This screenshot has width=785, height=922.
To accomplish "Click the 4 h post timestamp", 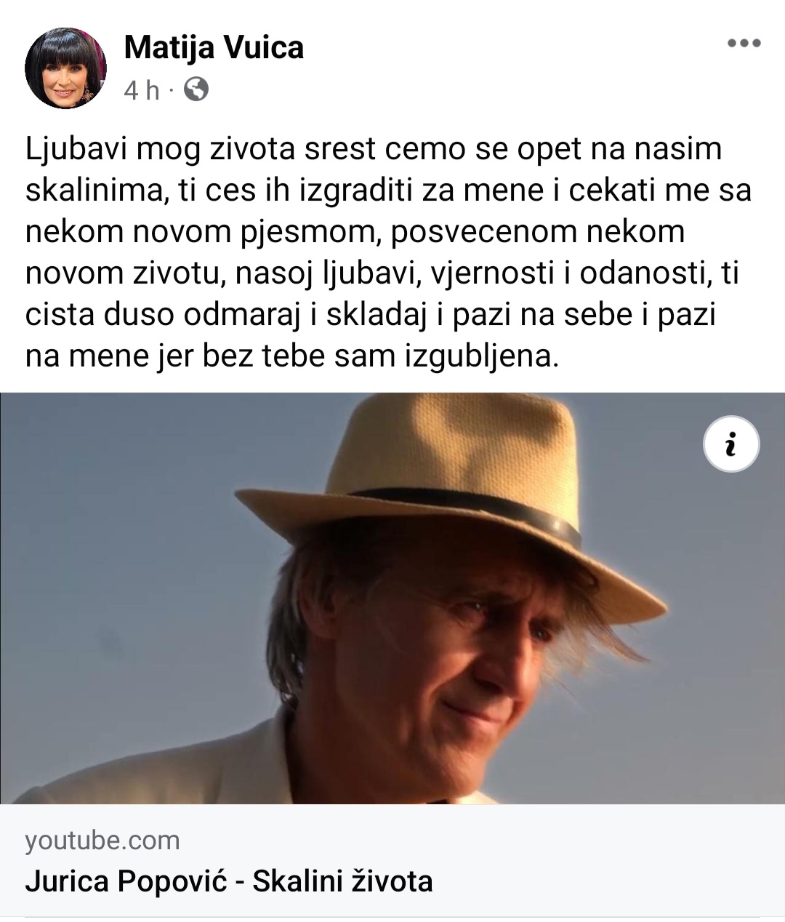I will click(x=142, y=90).
